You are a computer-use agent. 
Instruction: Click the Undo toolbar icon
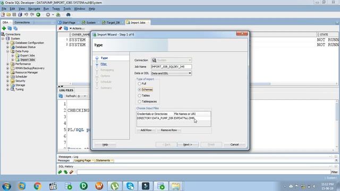[26, 15]
